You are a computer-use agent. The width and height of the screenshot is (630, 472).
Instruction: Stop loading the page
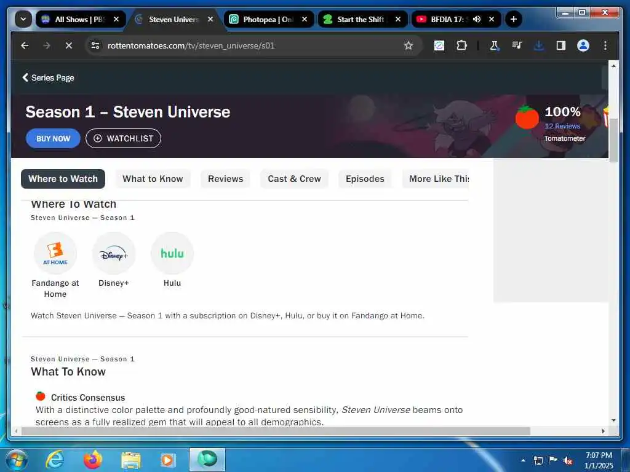click(69, 45)
